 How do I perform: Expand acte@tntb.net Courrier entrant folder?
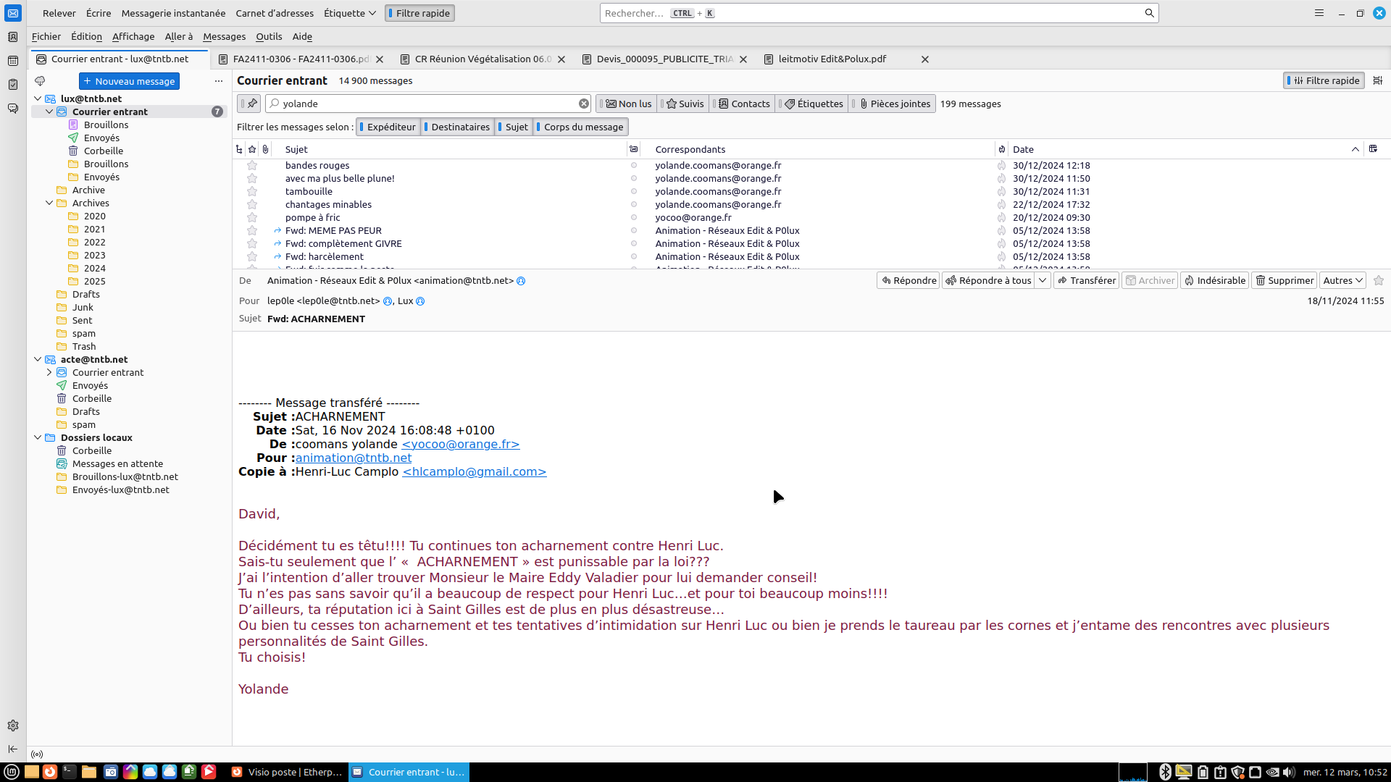point(49,372)
